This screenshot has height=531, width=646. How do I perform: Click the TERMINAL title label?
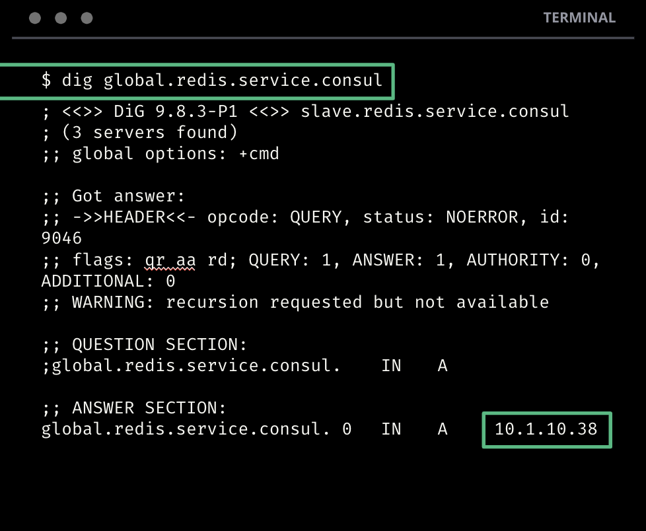click(579, 18)
